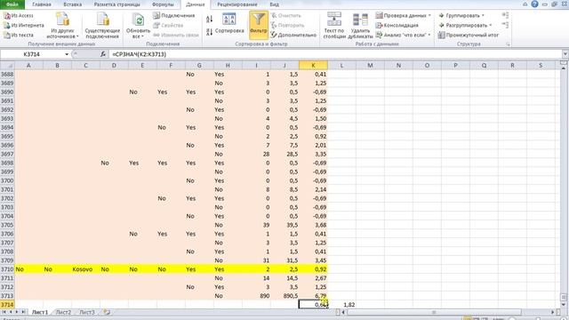Click cell with value 3,68
The width and height of the screenshot is (569, 320).
pos(313,225)
